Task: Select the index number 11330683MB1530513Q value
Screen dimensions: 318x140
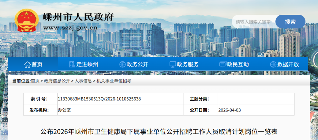Action: tap(99, 99)
